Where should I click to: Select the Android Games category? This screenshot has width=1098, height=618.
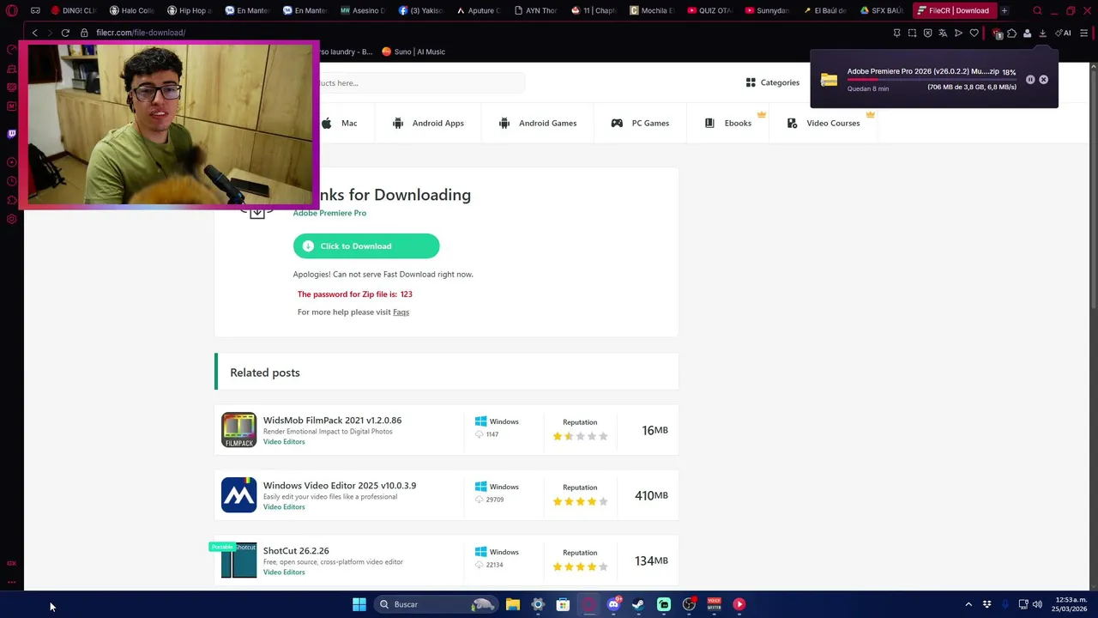point(538,123)
